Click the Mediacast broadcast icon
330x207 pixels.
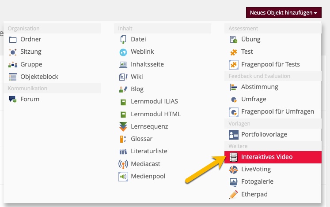coord(123,164)
